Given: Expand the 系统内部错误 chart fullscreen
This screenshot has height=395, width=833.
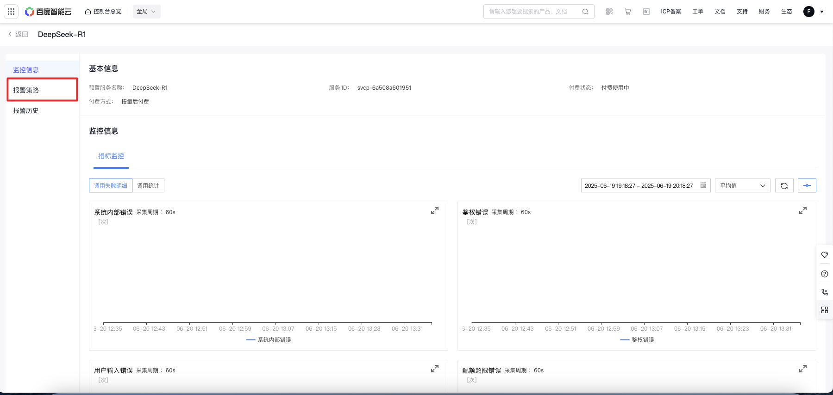Looking at the screenshot, I should click(435, 211).
